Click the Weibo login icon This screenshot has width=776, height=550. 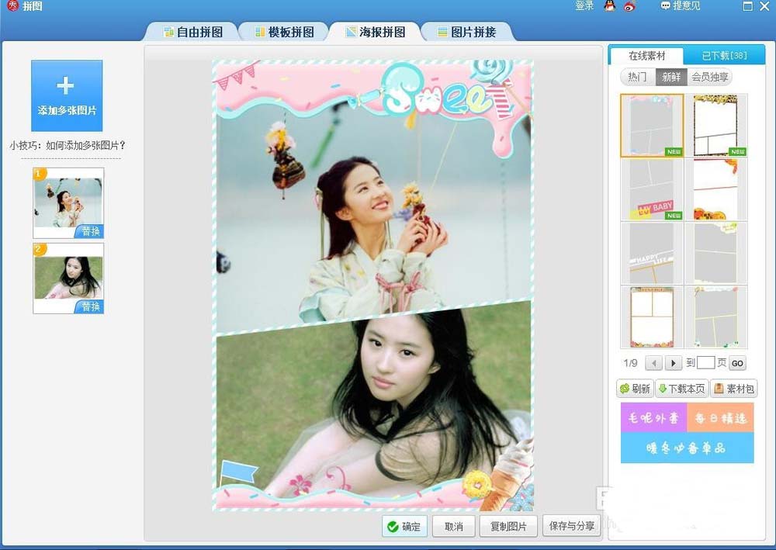tap(629, 6)
